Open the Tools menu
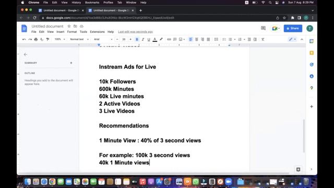This screenshot has width=334, height=188. pyautogui.click(x=83, y=32)
